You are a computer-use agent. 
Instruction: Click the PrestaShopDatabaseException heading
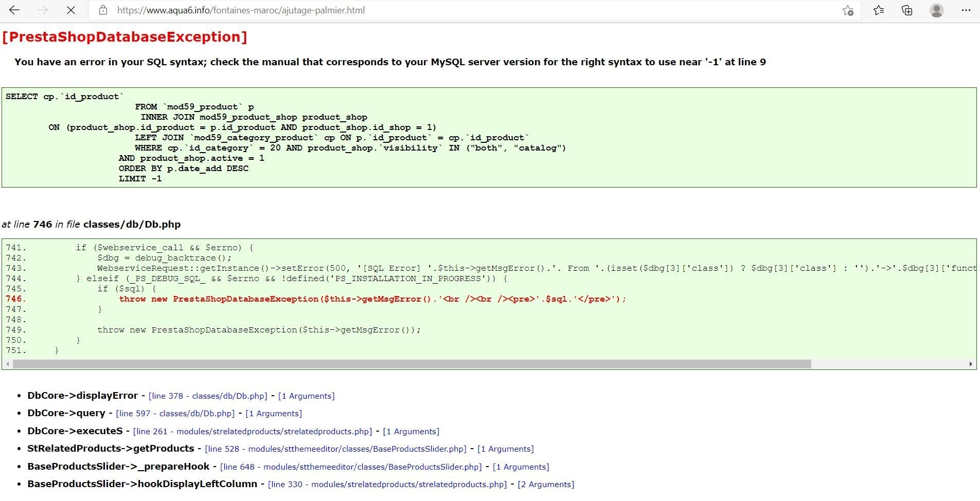[125, 37]
